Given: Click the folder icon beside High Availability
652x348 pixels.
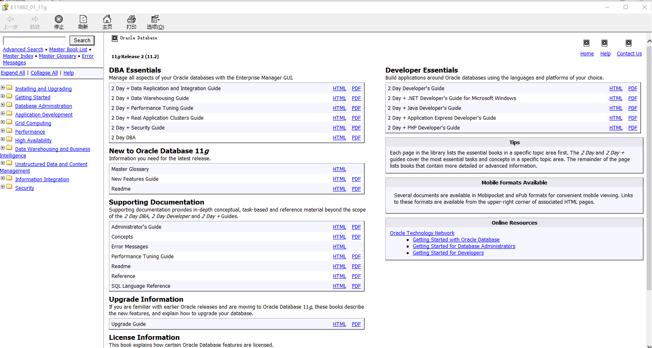Looking at the screenshot, I should pyautogui.click(x=9, y=139).
